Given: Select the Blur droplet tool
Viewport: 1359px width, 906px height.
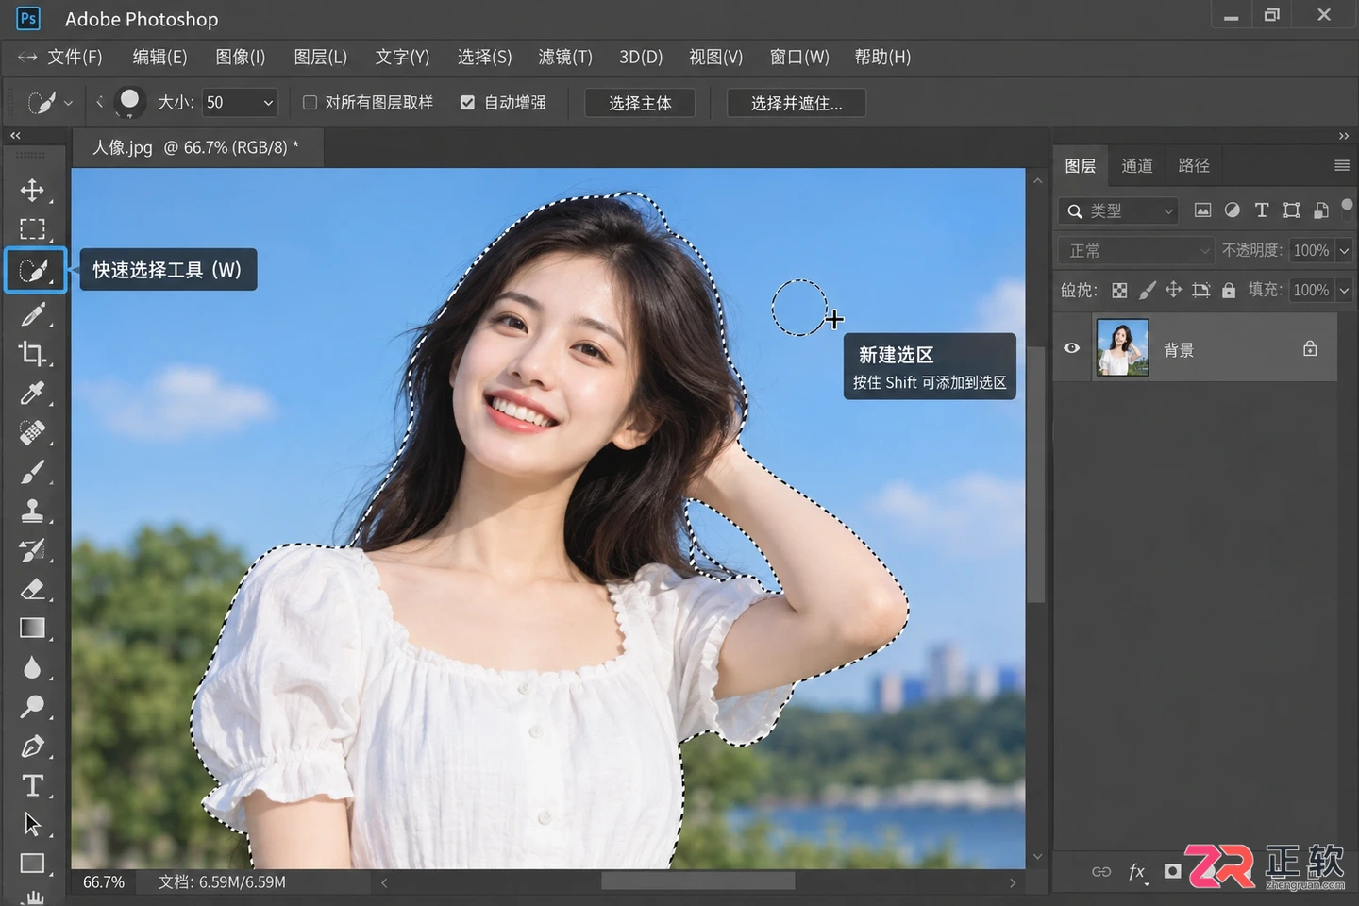Looking at the screenshot, I should coord(32,667).
